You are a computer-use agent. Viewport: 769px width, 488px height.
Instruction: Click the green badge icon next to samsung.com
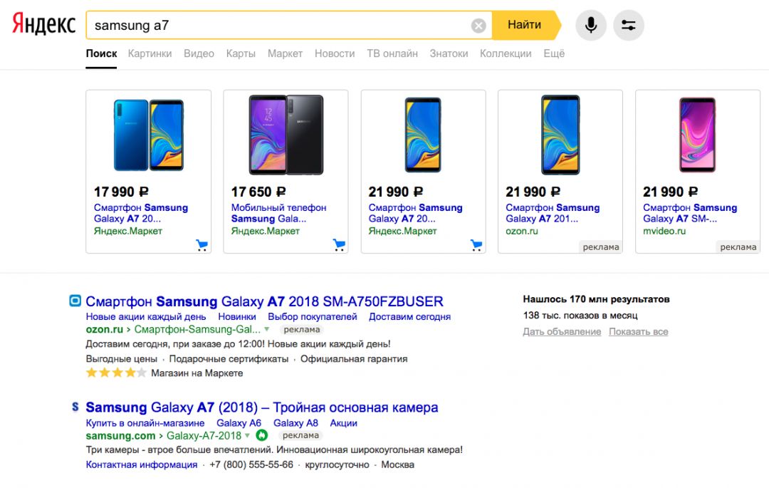261,435
